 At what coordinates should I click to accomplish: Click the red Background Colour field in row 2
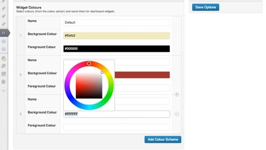[142, 75]
